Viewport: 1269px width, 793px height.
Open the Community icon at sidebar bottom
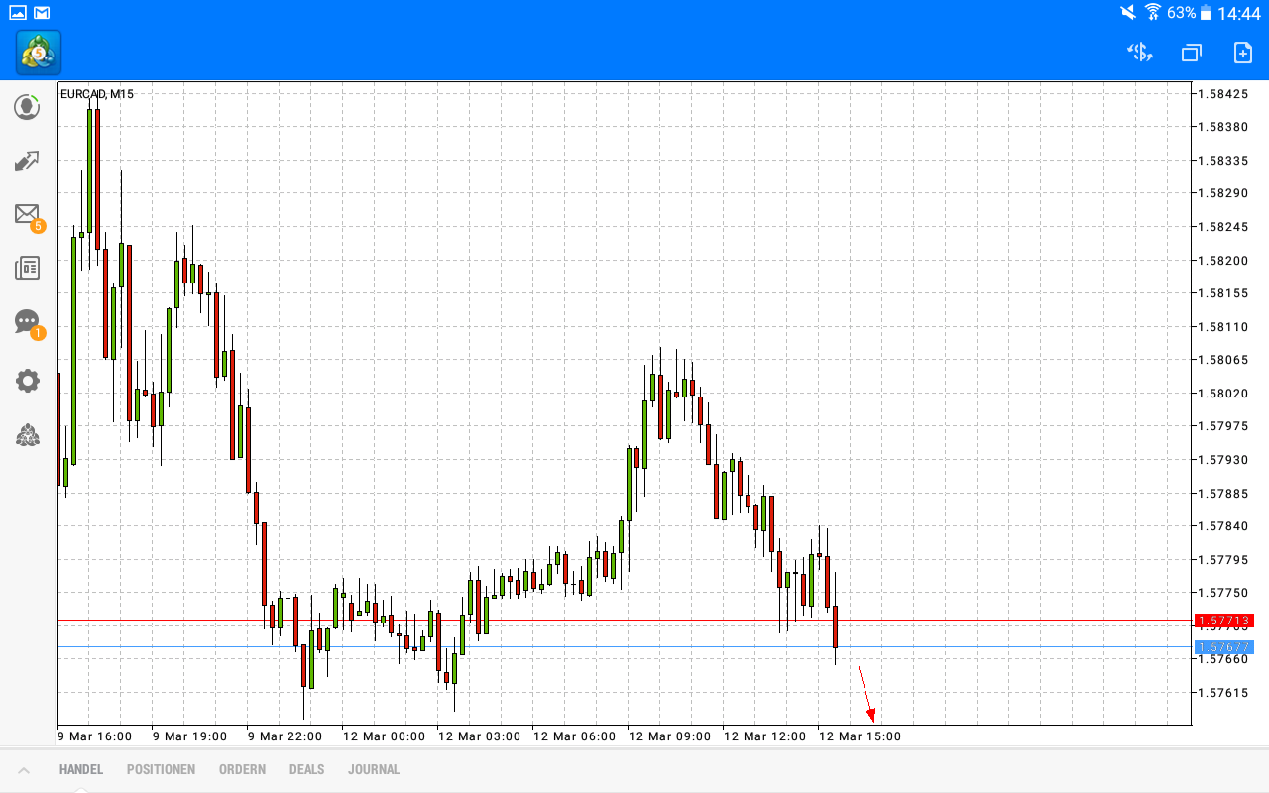click(x=27, y=434)
